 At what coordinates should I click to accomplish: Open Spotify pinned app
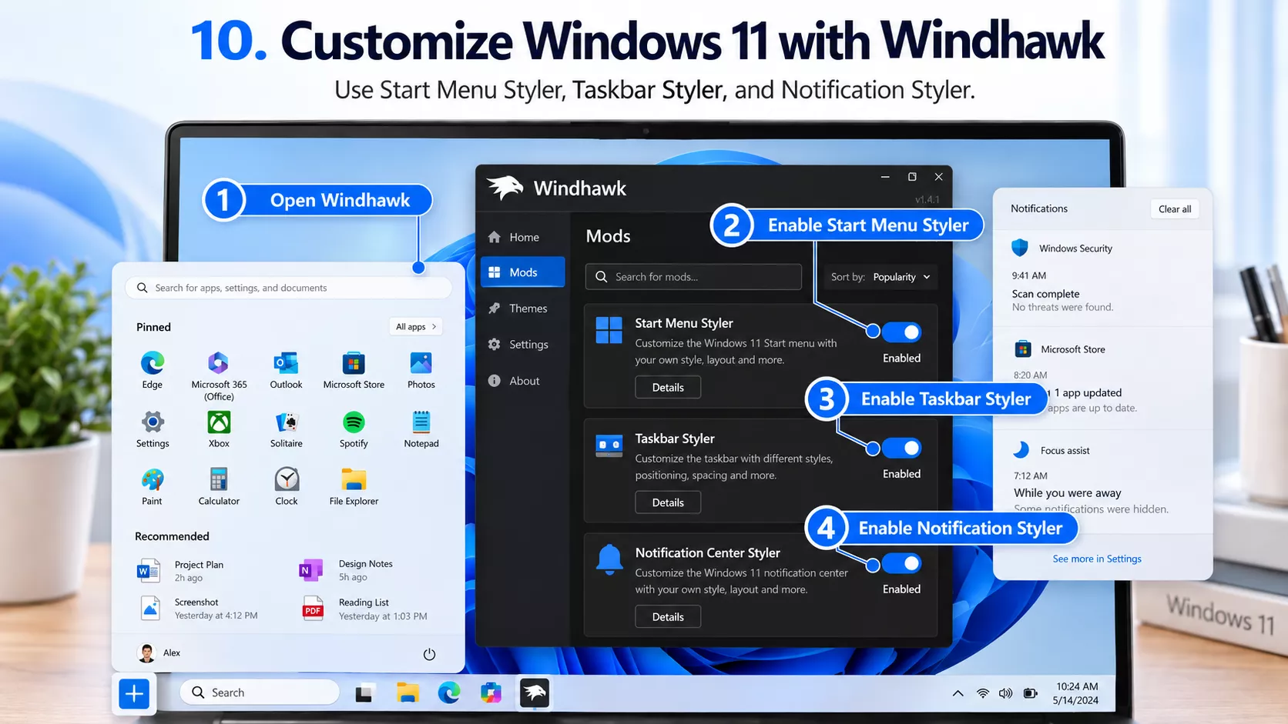(x=354, y=429)
